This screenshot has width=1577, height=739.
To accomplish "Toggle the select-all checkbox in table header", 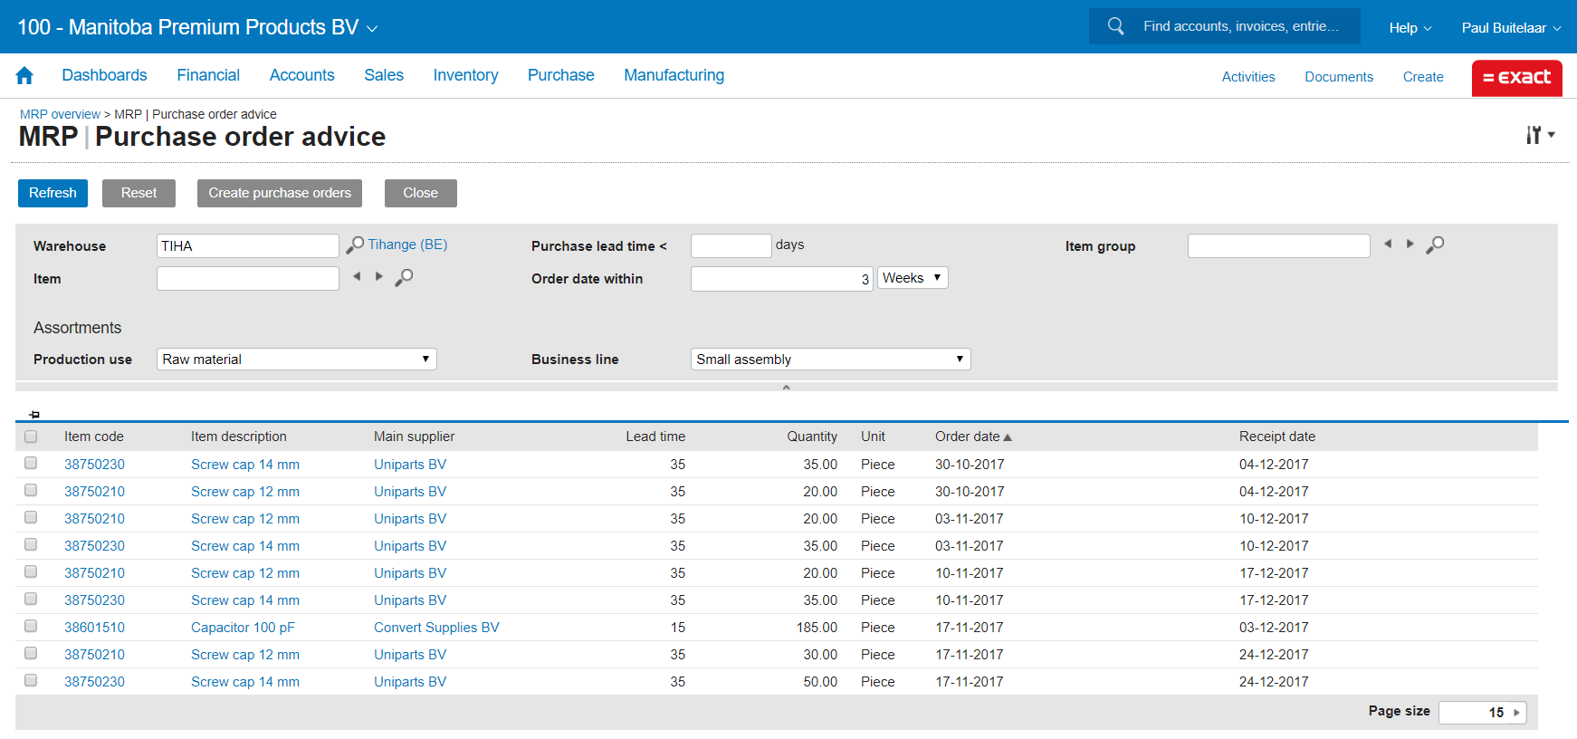I will point(31,437).
